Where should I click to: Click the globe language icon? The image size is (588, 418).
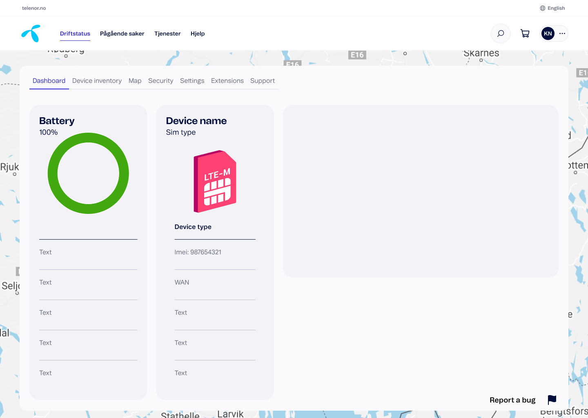[x=543, y=8]
